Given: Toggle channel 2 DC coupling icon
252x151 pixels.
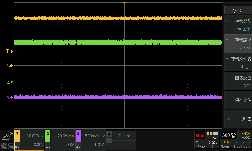Looking at the screenshot, I should tap(48, 140).
